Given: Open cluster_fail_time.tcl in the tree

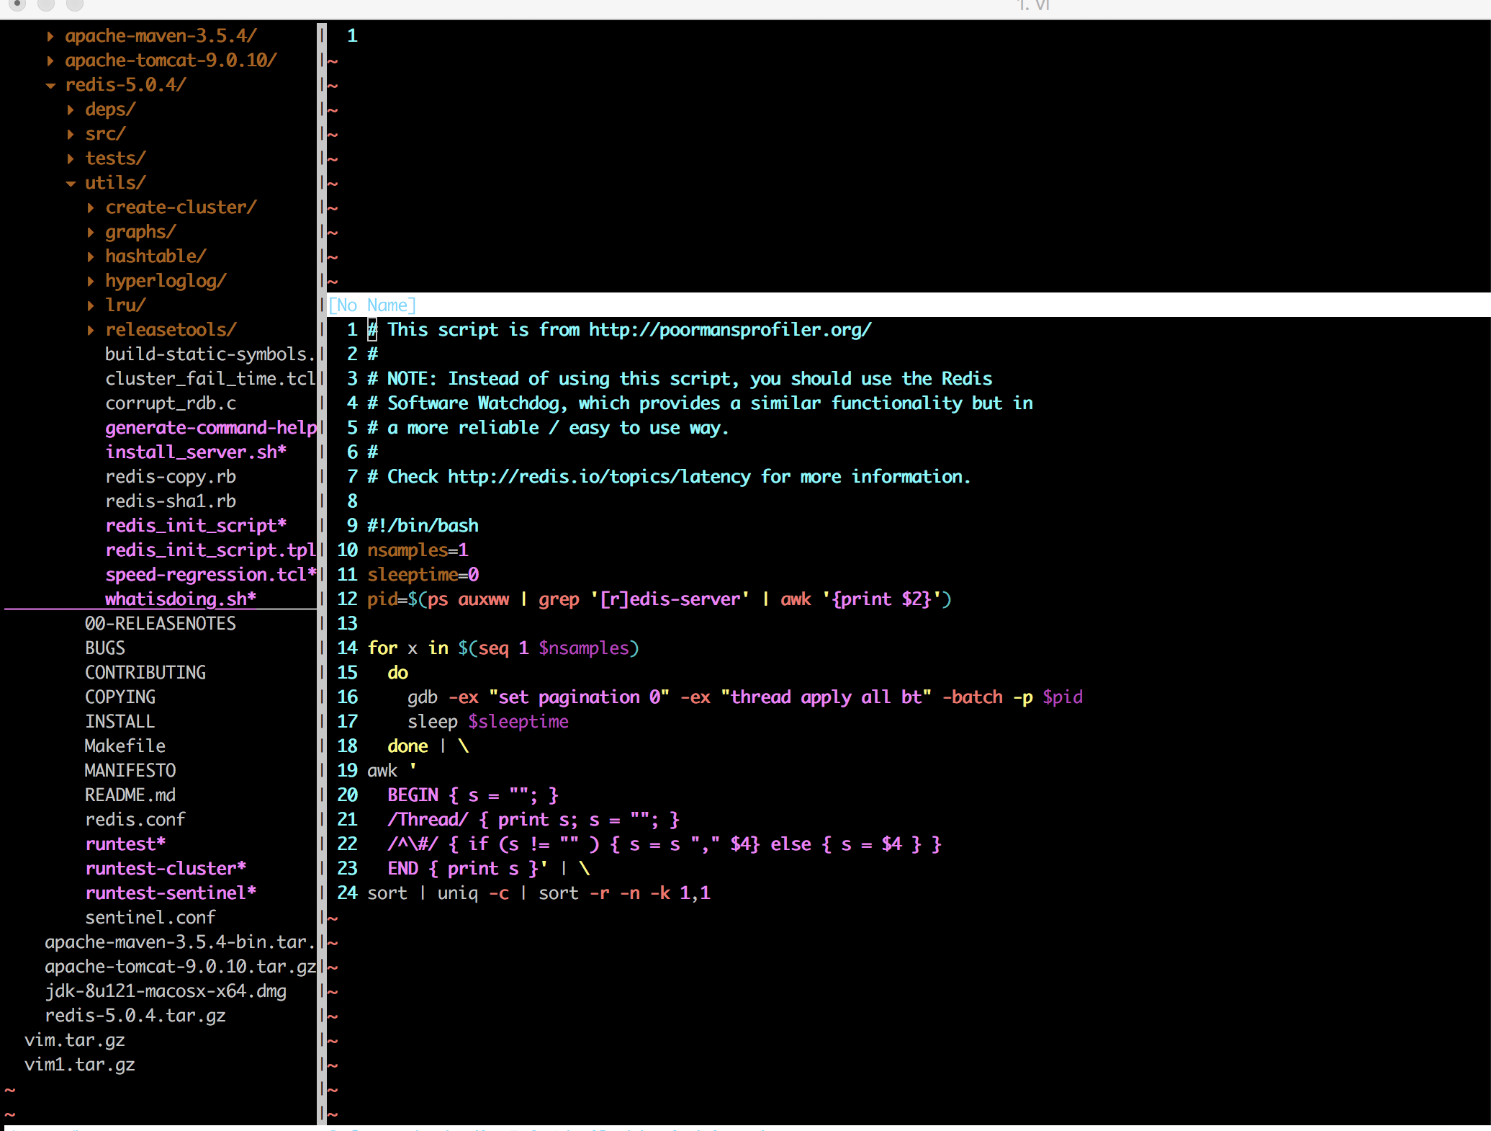Looking at the screenshot, I should point(210,379).
